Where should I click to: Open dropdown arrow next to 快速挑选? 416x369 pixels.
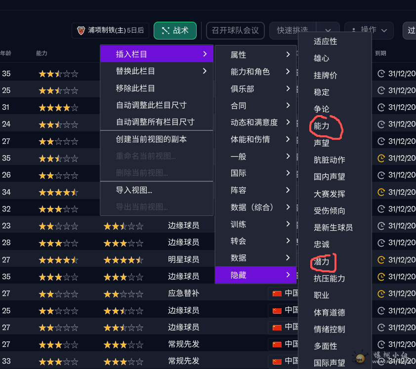(328, 30)
